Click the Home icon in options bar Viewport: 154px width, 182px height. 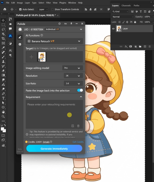click(5, 9)
